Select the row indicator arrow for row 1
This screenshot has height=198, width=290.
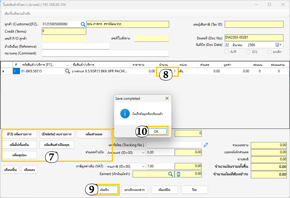click(4, 71)
